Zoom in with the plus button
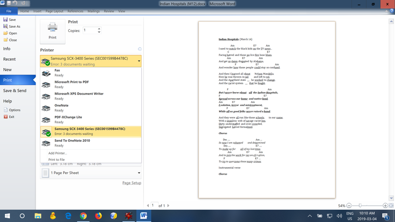 385,206
